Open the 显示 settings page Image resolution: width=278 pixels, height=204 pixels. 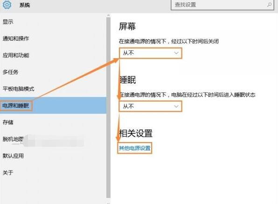point(8,22)
